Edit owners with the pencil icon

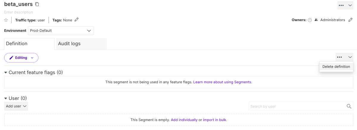[x=350, y=20]
